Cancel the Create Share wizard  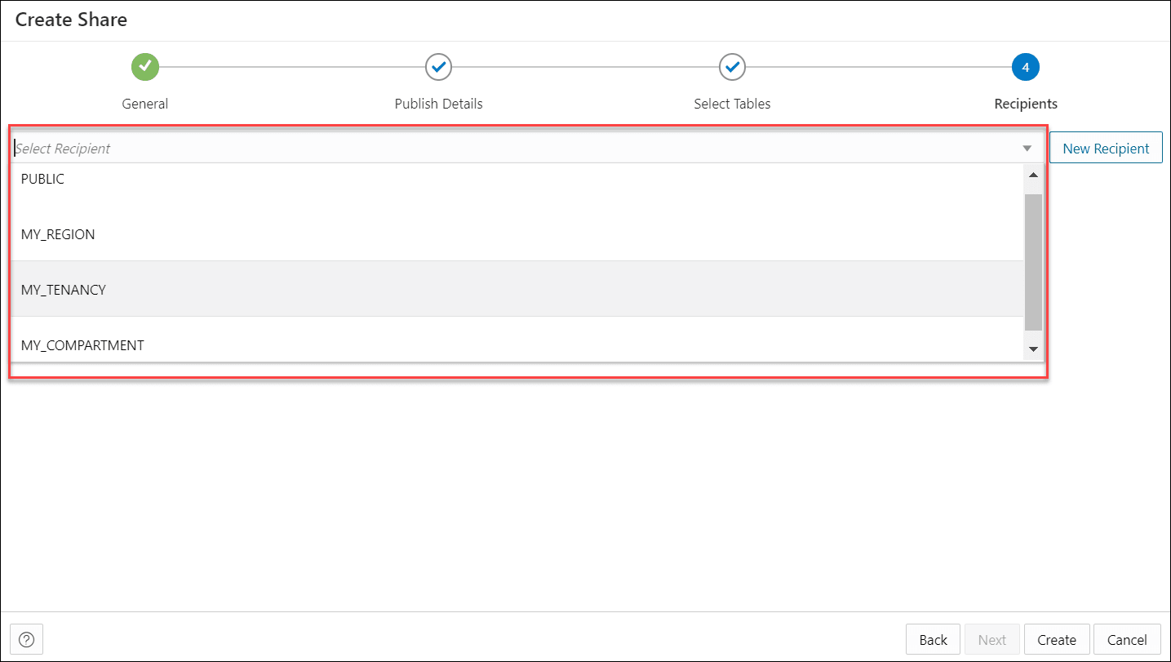pyautogui.click(x=1126, y=639)
